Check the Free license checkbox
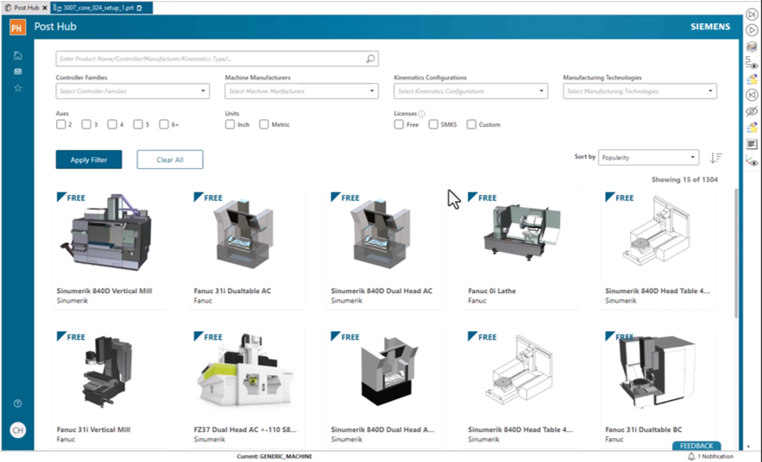This screenshot has height=462, width=762. point(399,125)
